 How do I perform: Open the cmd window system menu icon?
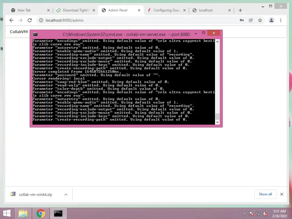tap(35, 35)
